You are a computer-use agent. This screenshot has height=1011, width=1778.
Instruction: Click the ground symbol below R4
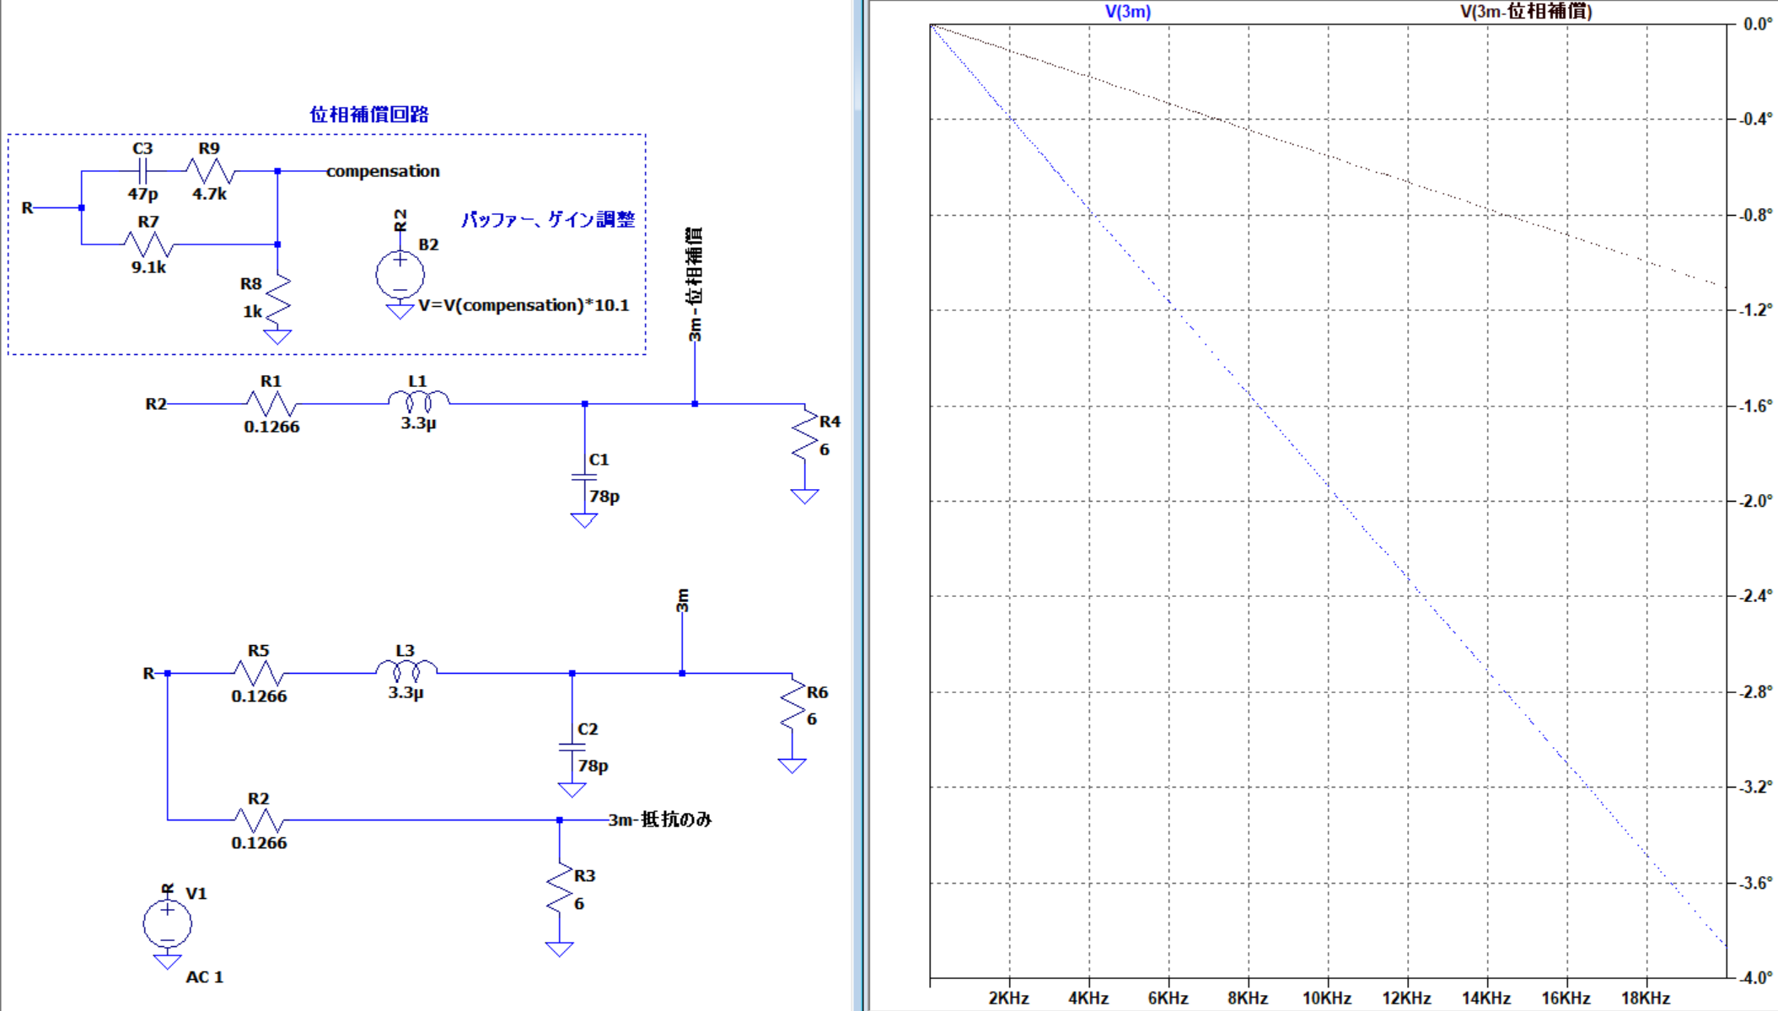pos(805,496)
